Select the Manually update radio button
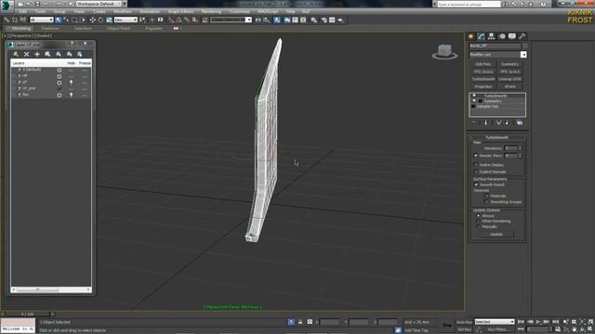 478,226
